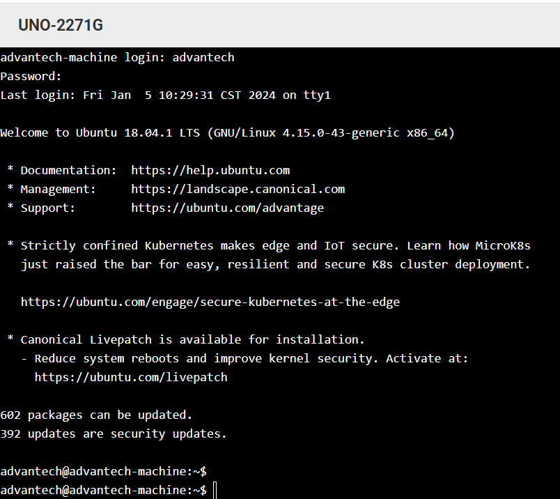
Task: Click the 392 security updates text
Action: click(114, 433)
